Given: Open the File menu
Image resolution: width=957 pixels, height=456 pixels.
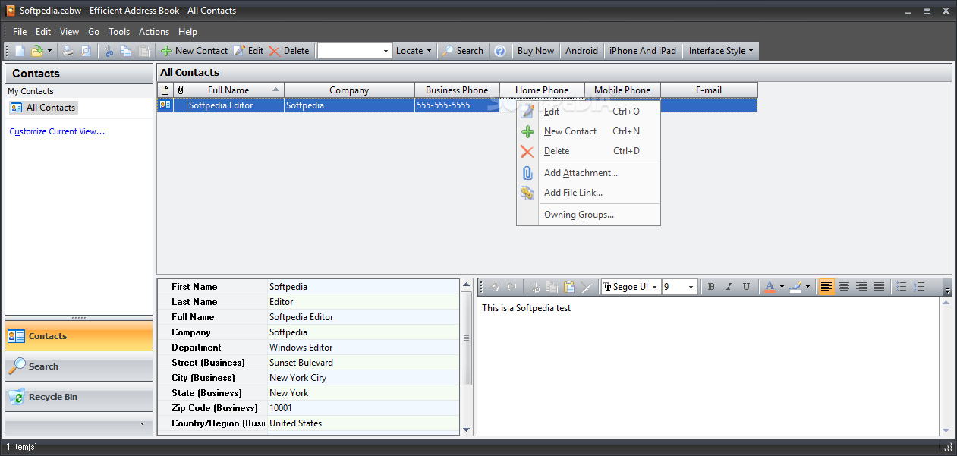Looking at the screenshot, I should point(20,32).
